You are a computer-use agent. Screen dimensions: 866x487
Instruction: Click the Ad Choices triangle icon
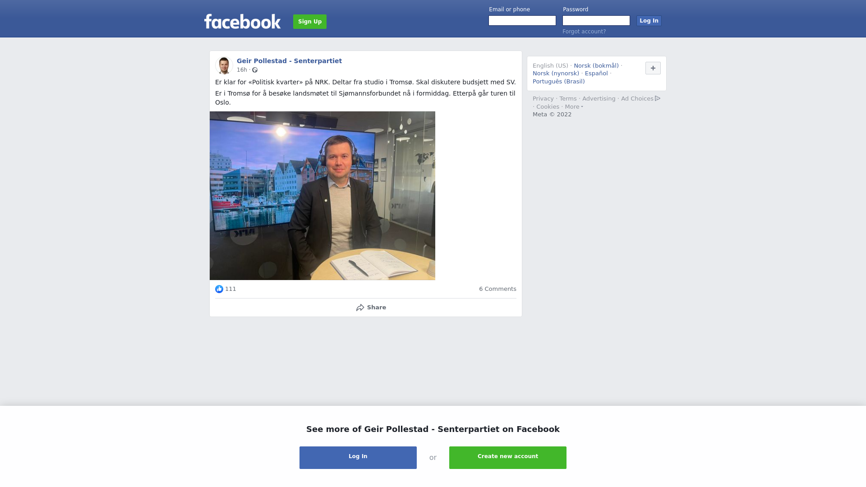coord(658,98)
